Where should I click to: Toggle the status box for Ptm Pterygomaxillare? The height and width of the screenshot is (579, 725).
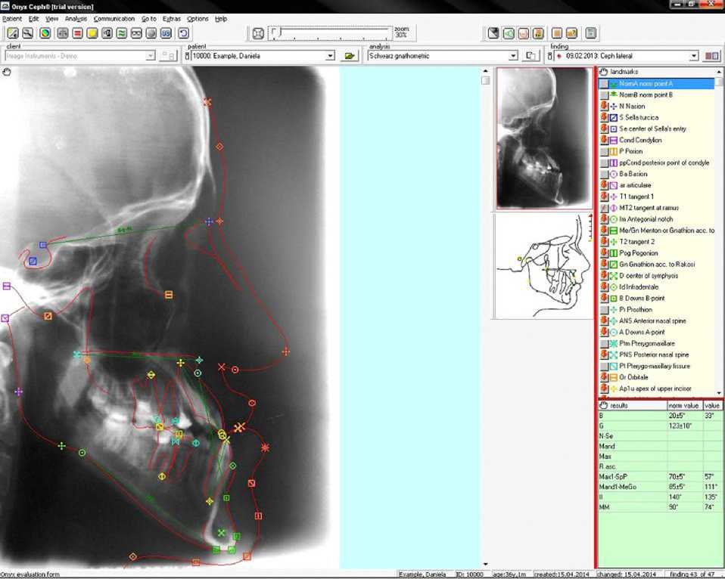click(x=604, y=343)
